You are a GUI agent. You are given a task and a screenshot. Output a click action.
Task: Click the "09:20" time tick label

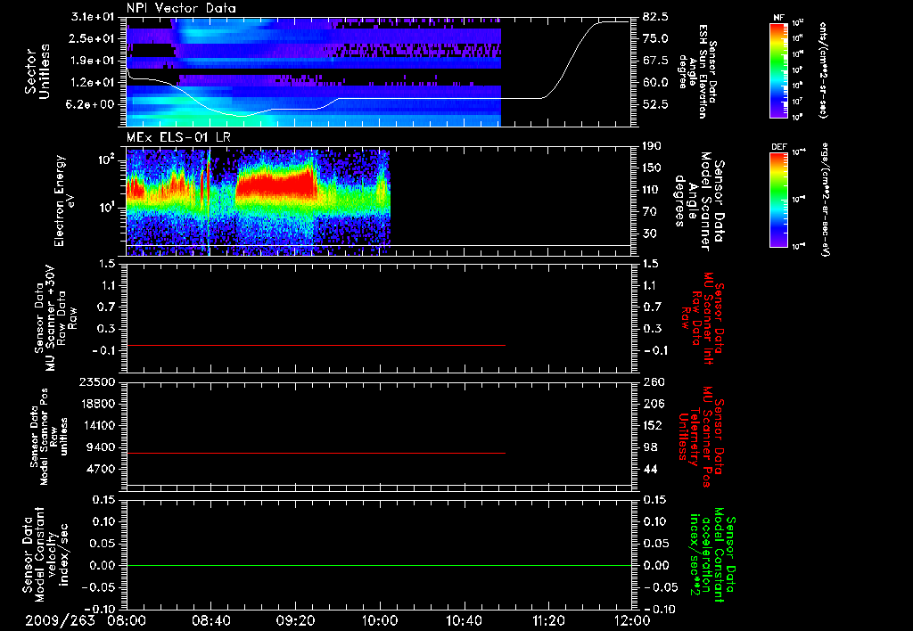coord(295,620)
